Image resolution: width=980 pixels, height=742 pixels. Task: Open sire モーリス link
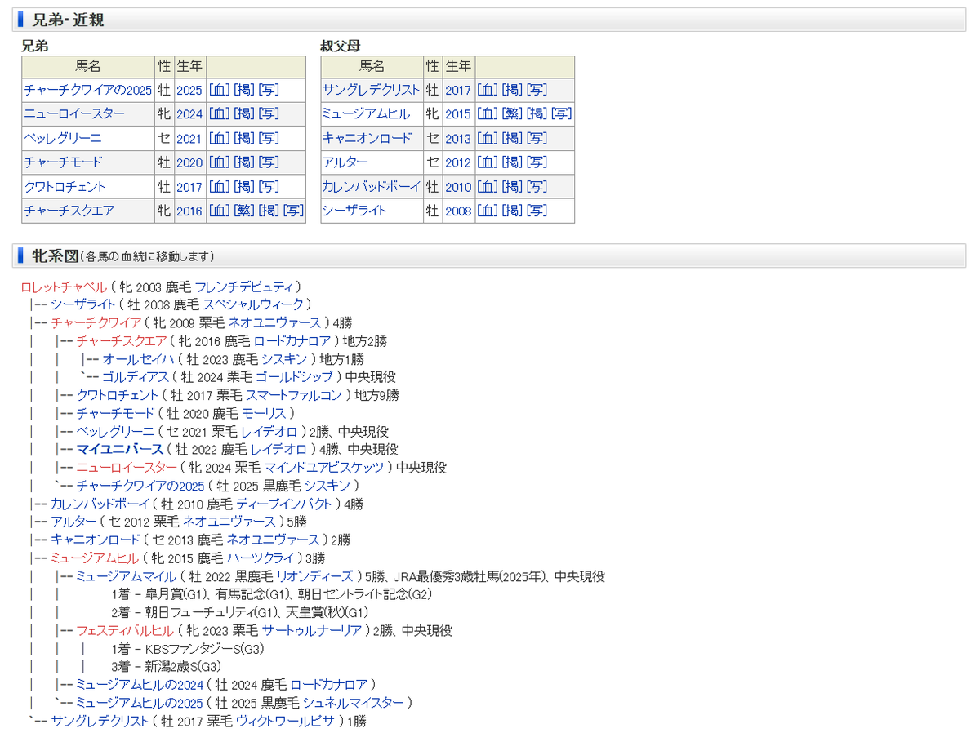[x=264, y=413]
